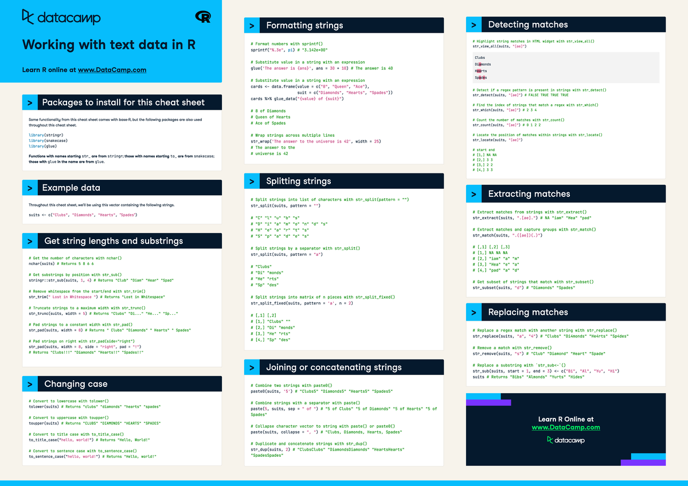This screenshot has height=486, width=688.
Task: Click the str_view_all output widget
Action: (x=565, y=68)
